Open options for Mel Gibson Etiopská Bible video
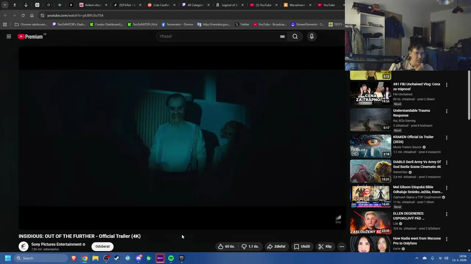 447,188
